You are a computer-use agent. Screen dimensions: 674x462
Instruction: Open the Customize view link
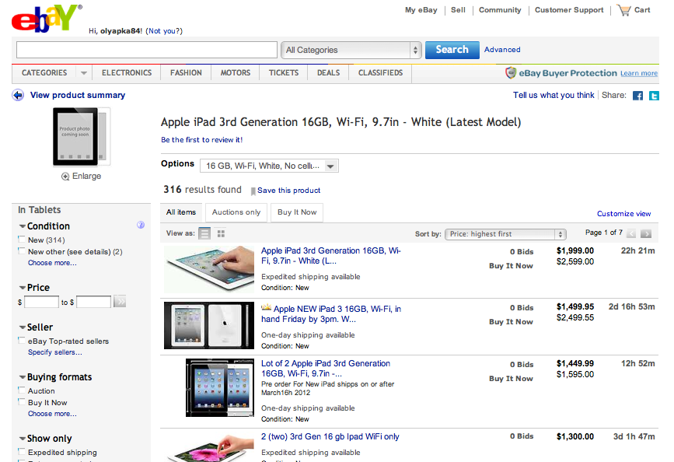(x=623, y=214)
